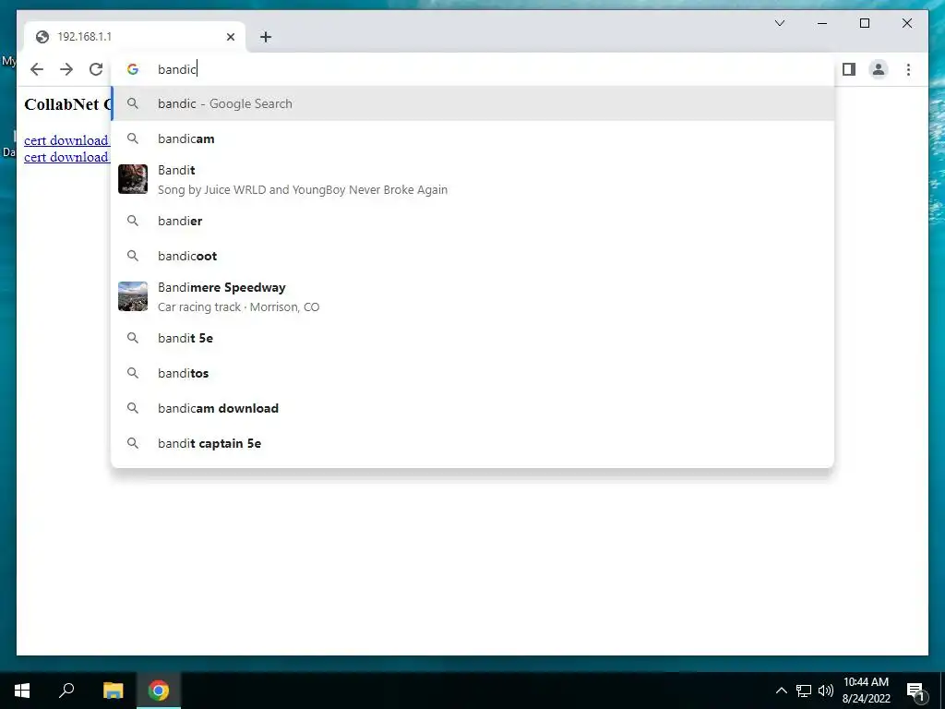Click the Bandit album art thumbnail
Image resolution: width=945 pixels, height=709 pixels.
pyautogui.click(x=133, y=179)
